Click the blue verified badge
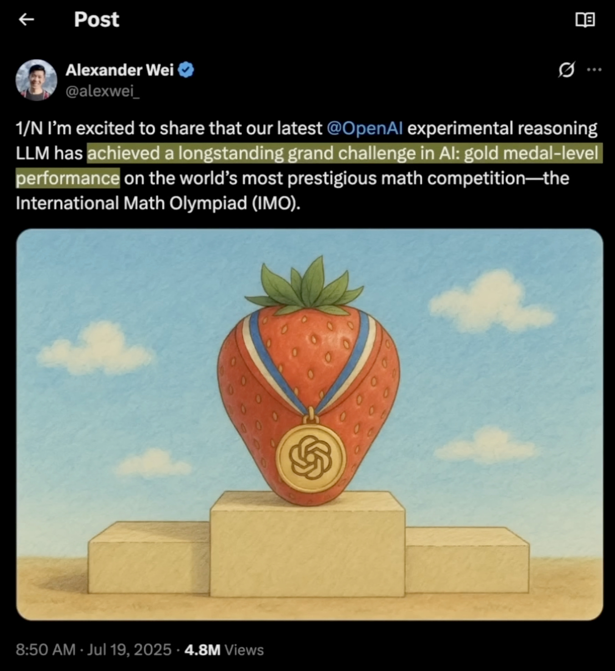 (186, 70)
